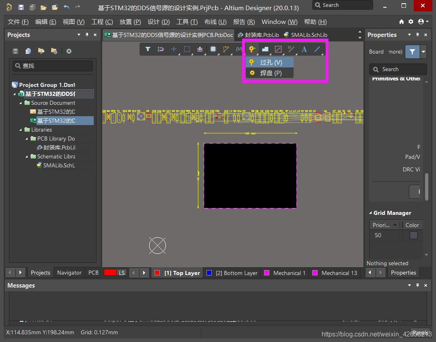The width and height of the screenshot is (436, 342).
Task: Open the 设计 (D) menu
Action: tap(159, 22)
